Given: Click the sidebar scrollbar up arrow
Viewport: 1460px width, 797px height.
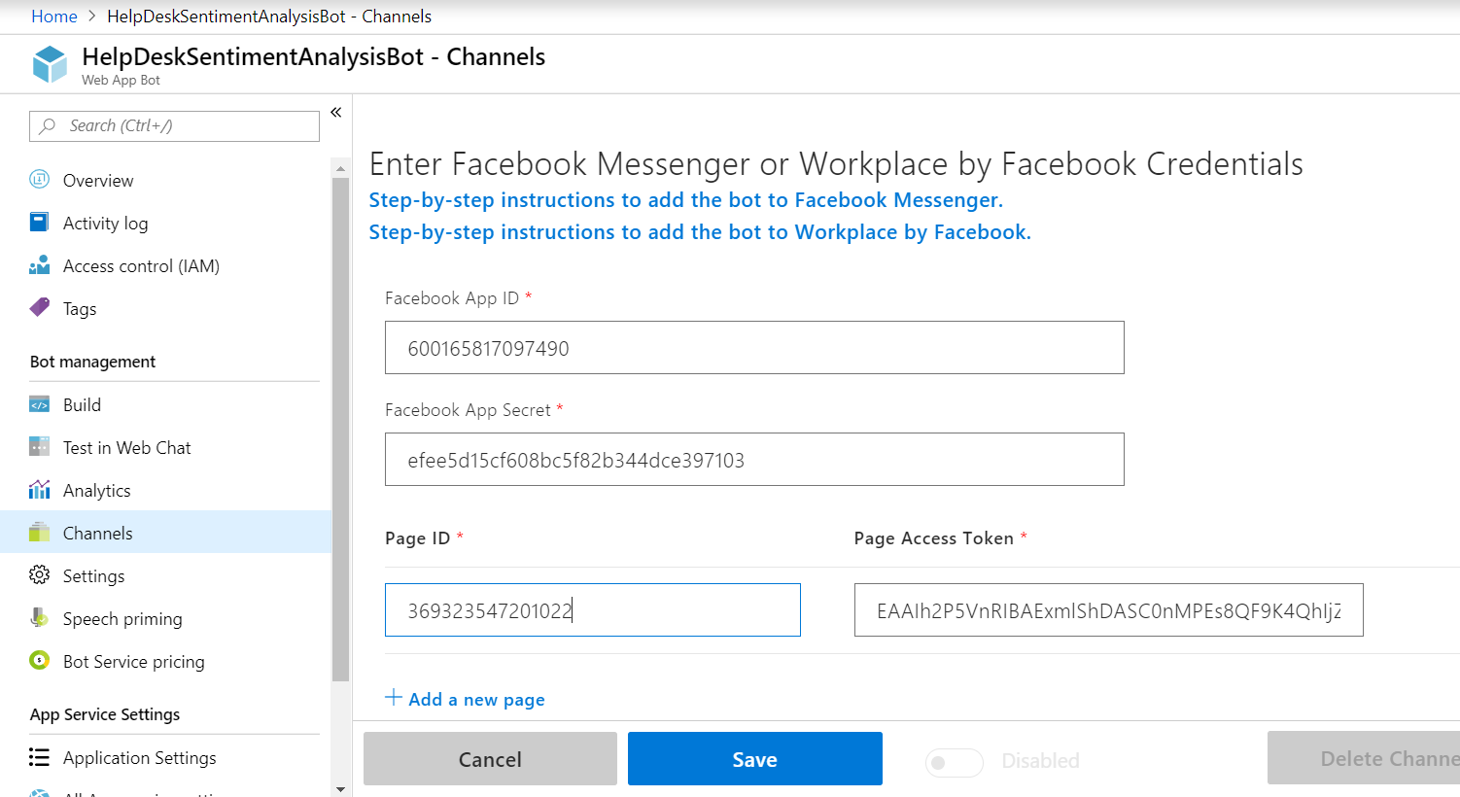Looking at the screenshot, I should click(x=340, y=167).
